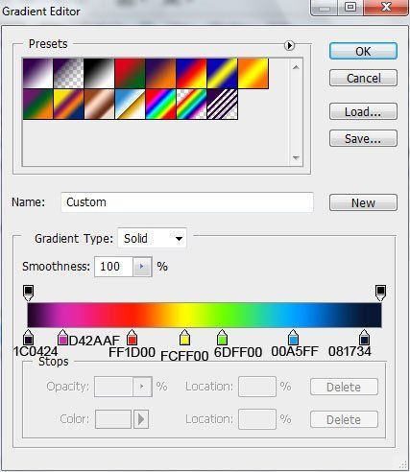The image size is (410, 472).
Task: Select the blue, red, yellow gradient preset
Action: pos(191,73)
